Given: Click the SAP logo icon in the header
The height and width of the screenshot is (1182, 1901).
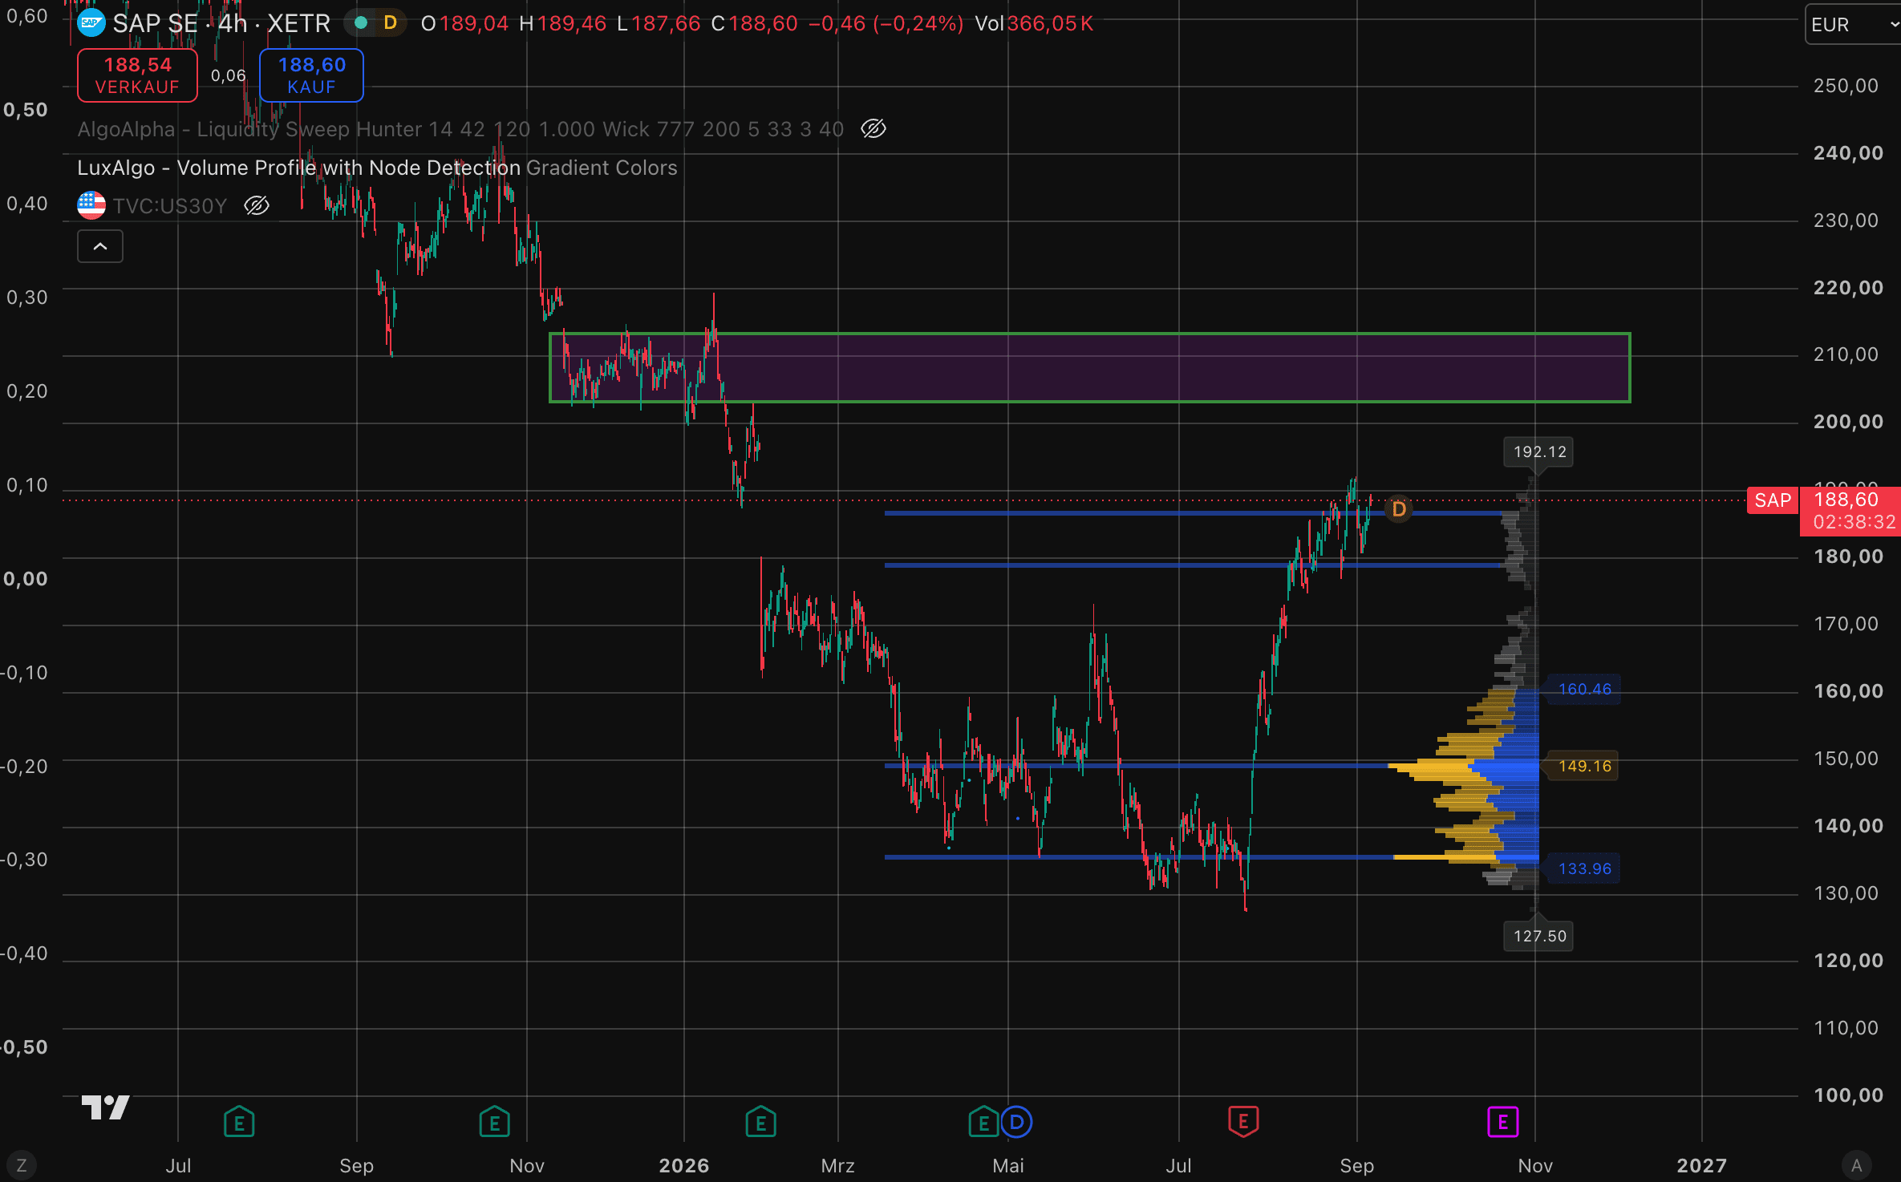Looking at the screenshot, I should coord(91,23).
